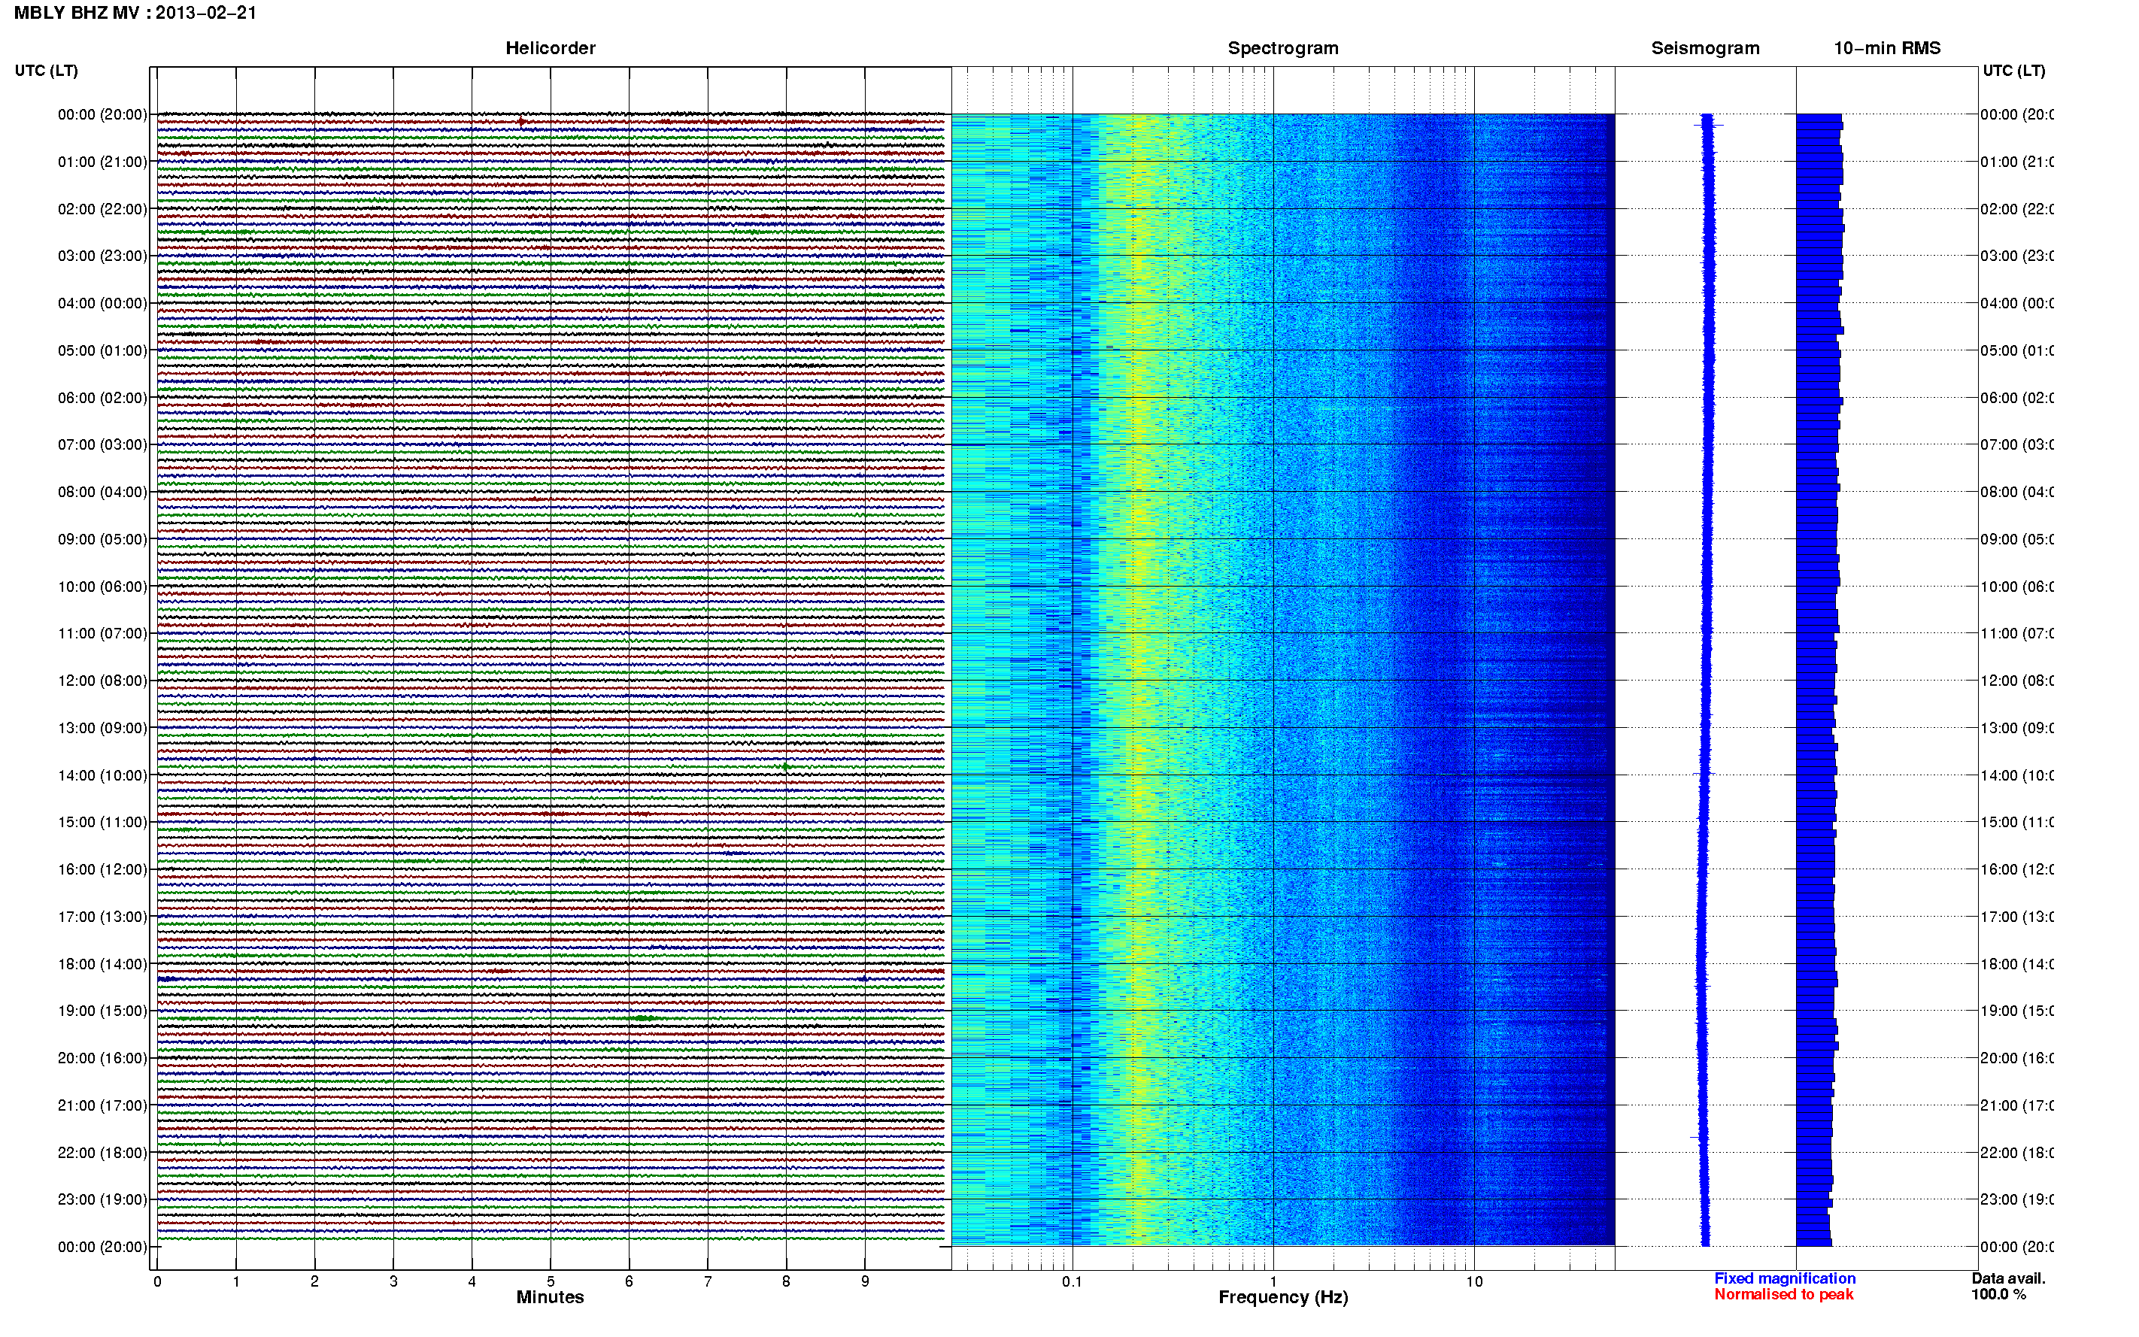Click the 'UTC (LT)' header above right time axis
Screen dimensions: 2139x1337
click(x=2013, y=71)
